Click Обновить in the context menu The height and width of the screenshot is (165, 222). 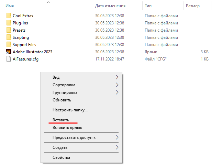tap(62, 100)
